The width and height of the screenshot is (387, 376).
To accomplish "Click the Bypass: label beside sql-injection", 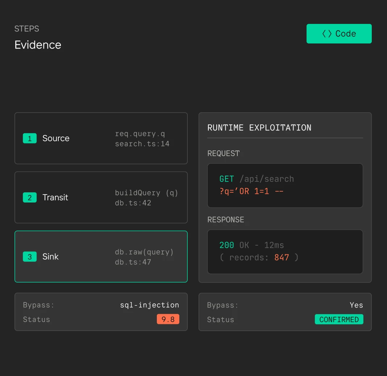I will pyautogui.click(x=38, y=305).
